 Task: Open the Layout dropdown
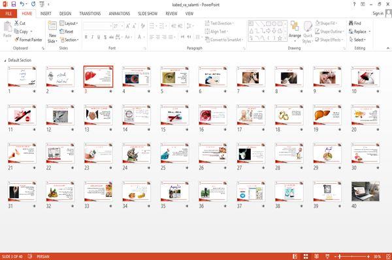click(x=69, y=23)
